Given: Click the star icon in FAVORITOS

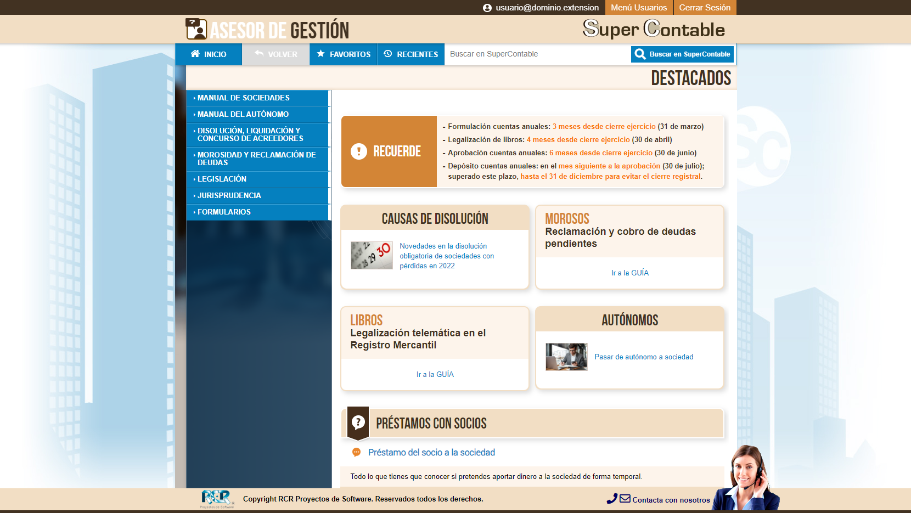Looking at the screenshot, I should click(321, 54).
